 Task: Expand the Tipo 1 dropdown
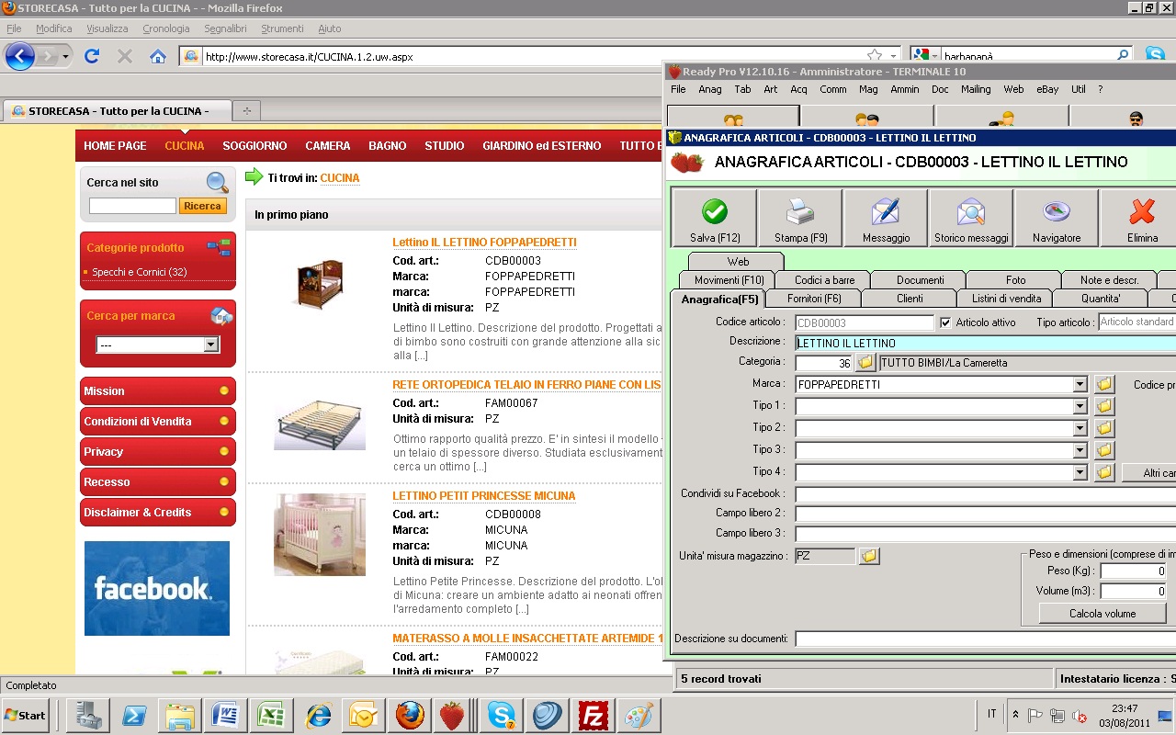[1080, 406]
